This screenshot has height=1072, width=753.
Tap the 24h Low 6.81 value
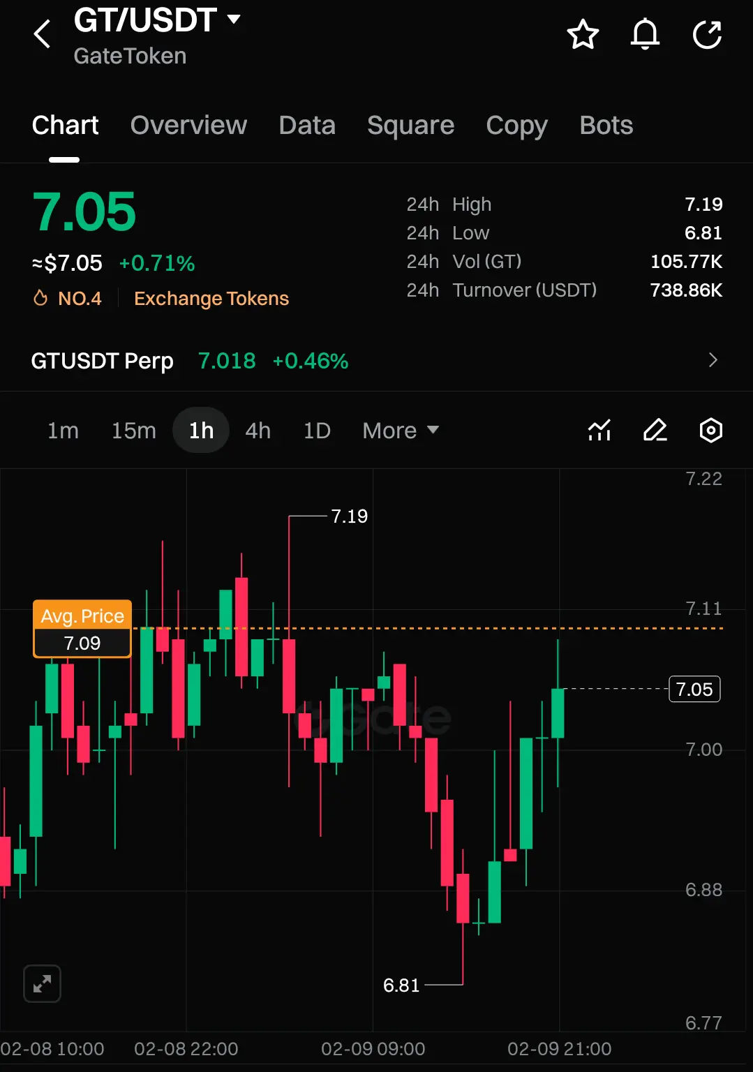(x=703, y=233)
